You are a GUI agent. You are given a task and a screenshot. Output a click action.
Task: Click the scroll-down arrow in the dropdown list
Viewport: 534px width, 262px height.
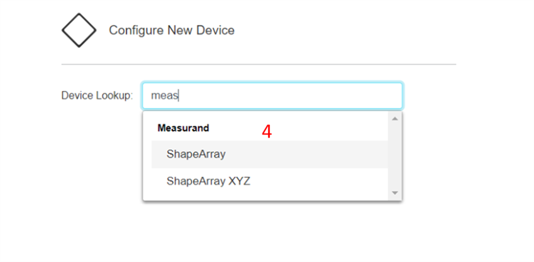[x=395, y=193]
